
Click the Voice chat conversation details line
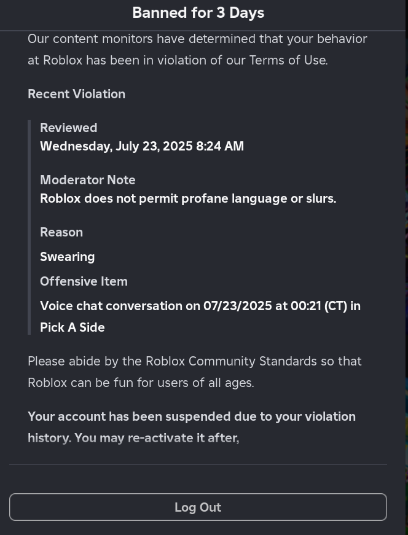pyautogui.click(x=200, y=306)
